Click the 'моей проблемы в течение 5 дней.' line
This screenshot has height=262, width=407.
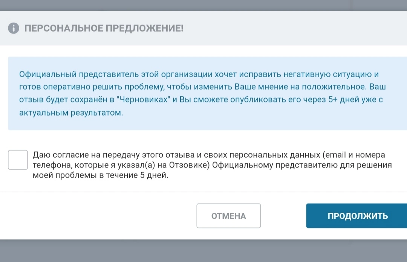101,175
